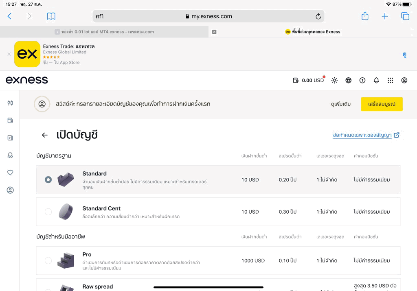Viewport: 417px width, 291px height.
Task: Tap the battery status indicator
Action: click(x=407, y=4)
